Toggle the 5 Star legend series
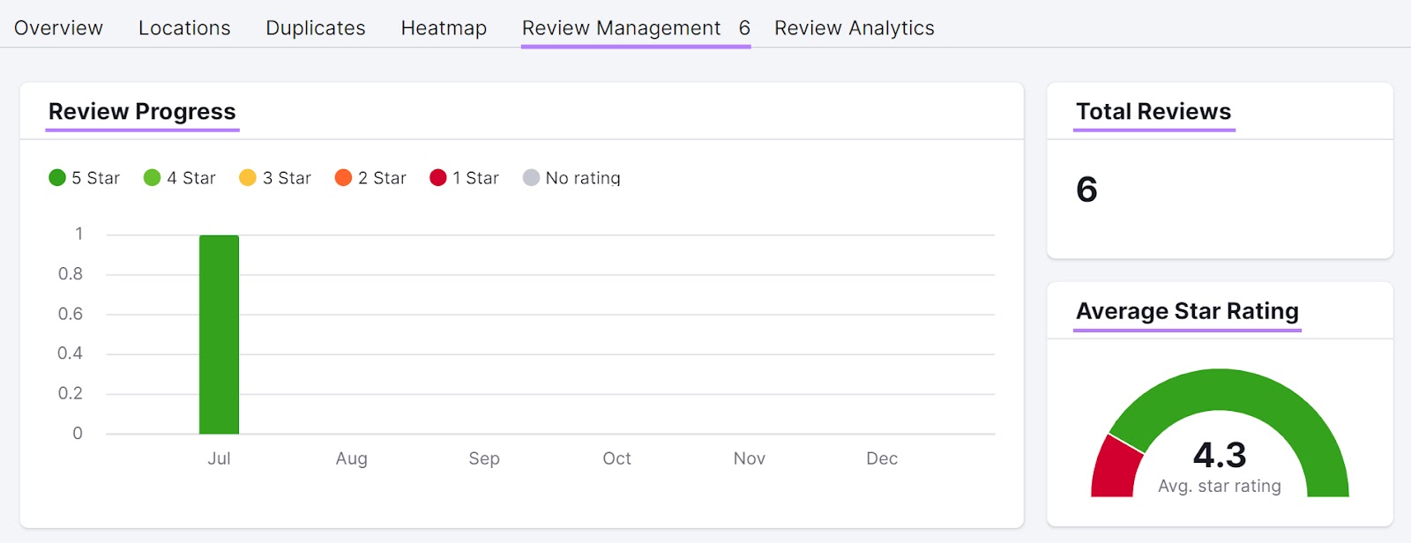This screenshot has width=1411, height=543. [85, 178]
